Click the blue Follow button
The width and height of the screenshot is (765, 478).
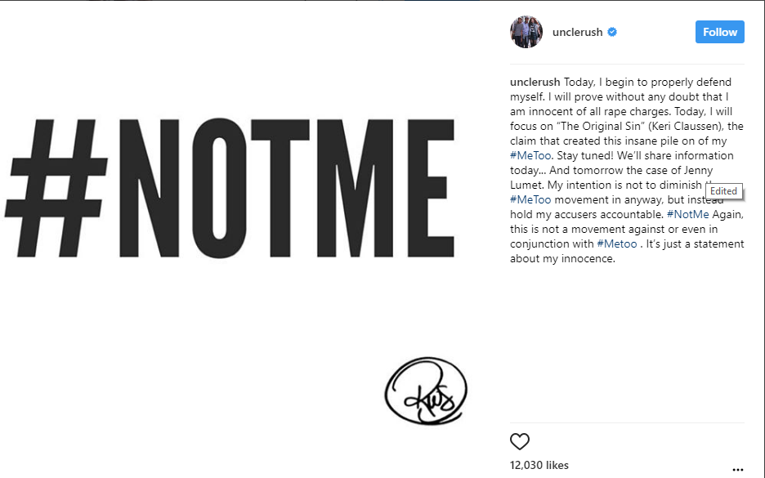point(719,32)
